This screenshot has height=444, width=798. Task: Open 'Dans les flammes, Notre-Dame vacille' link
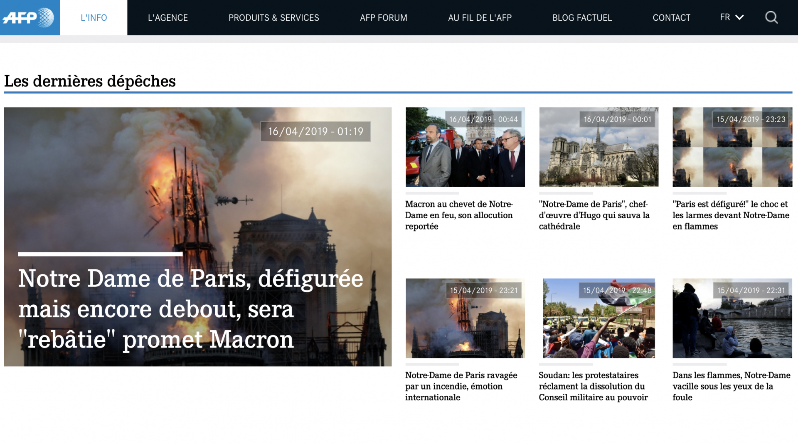pyautogui.click(x=731, y=386)
